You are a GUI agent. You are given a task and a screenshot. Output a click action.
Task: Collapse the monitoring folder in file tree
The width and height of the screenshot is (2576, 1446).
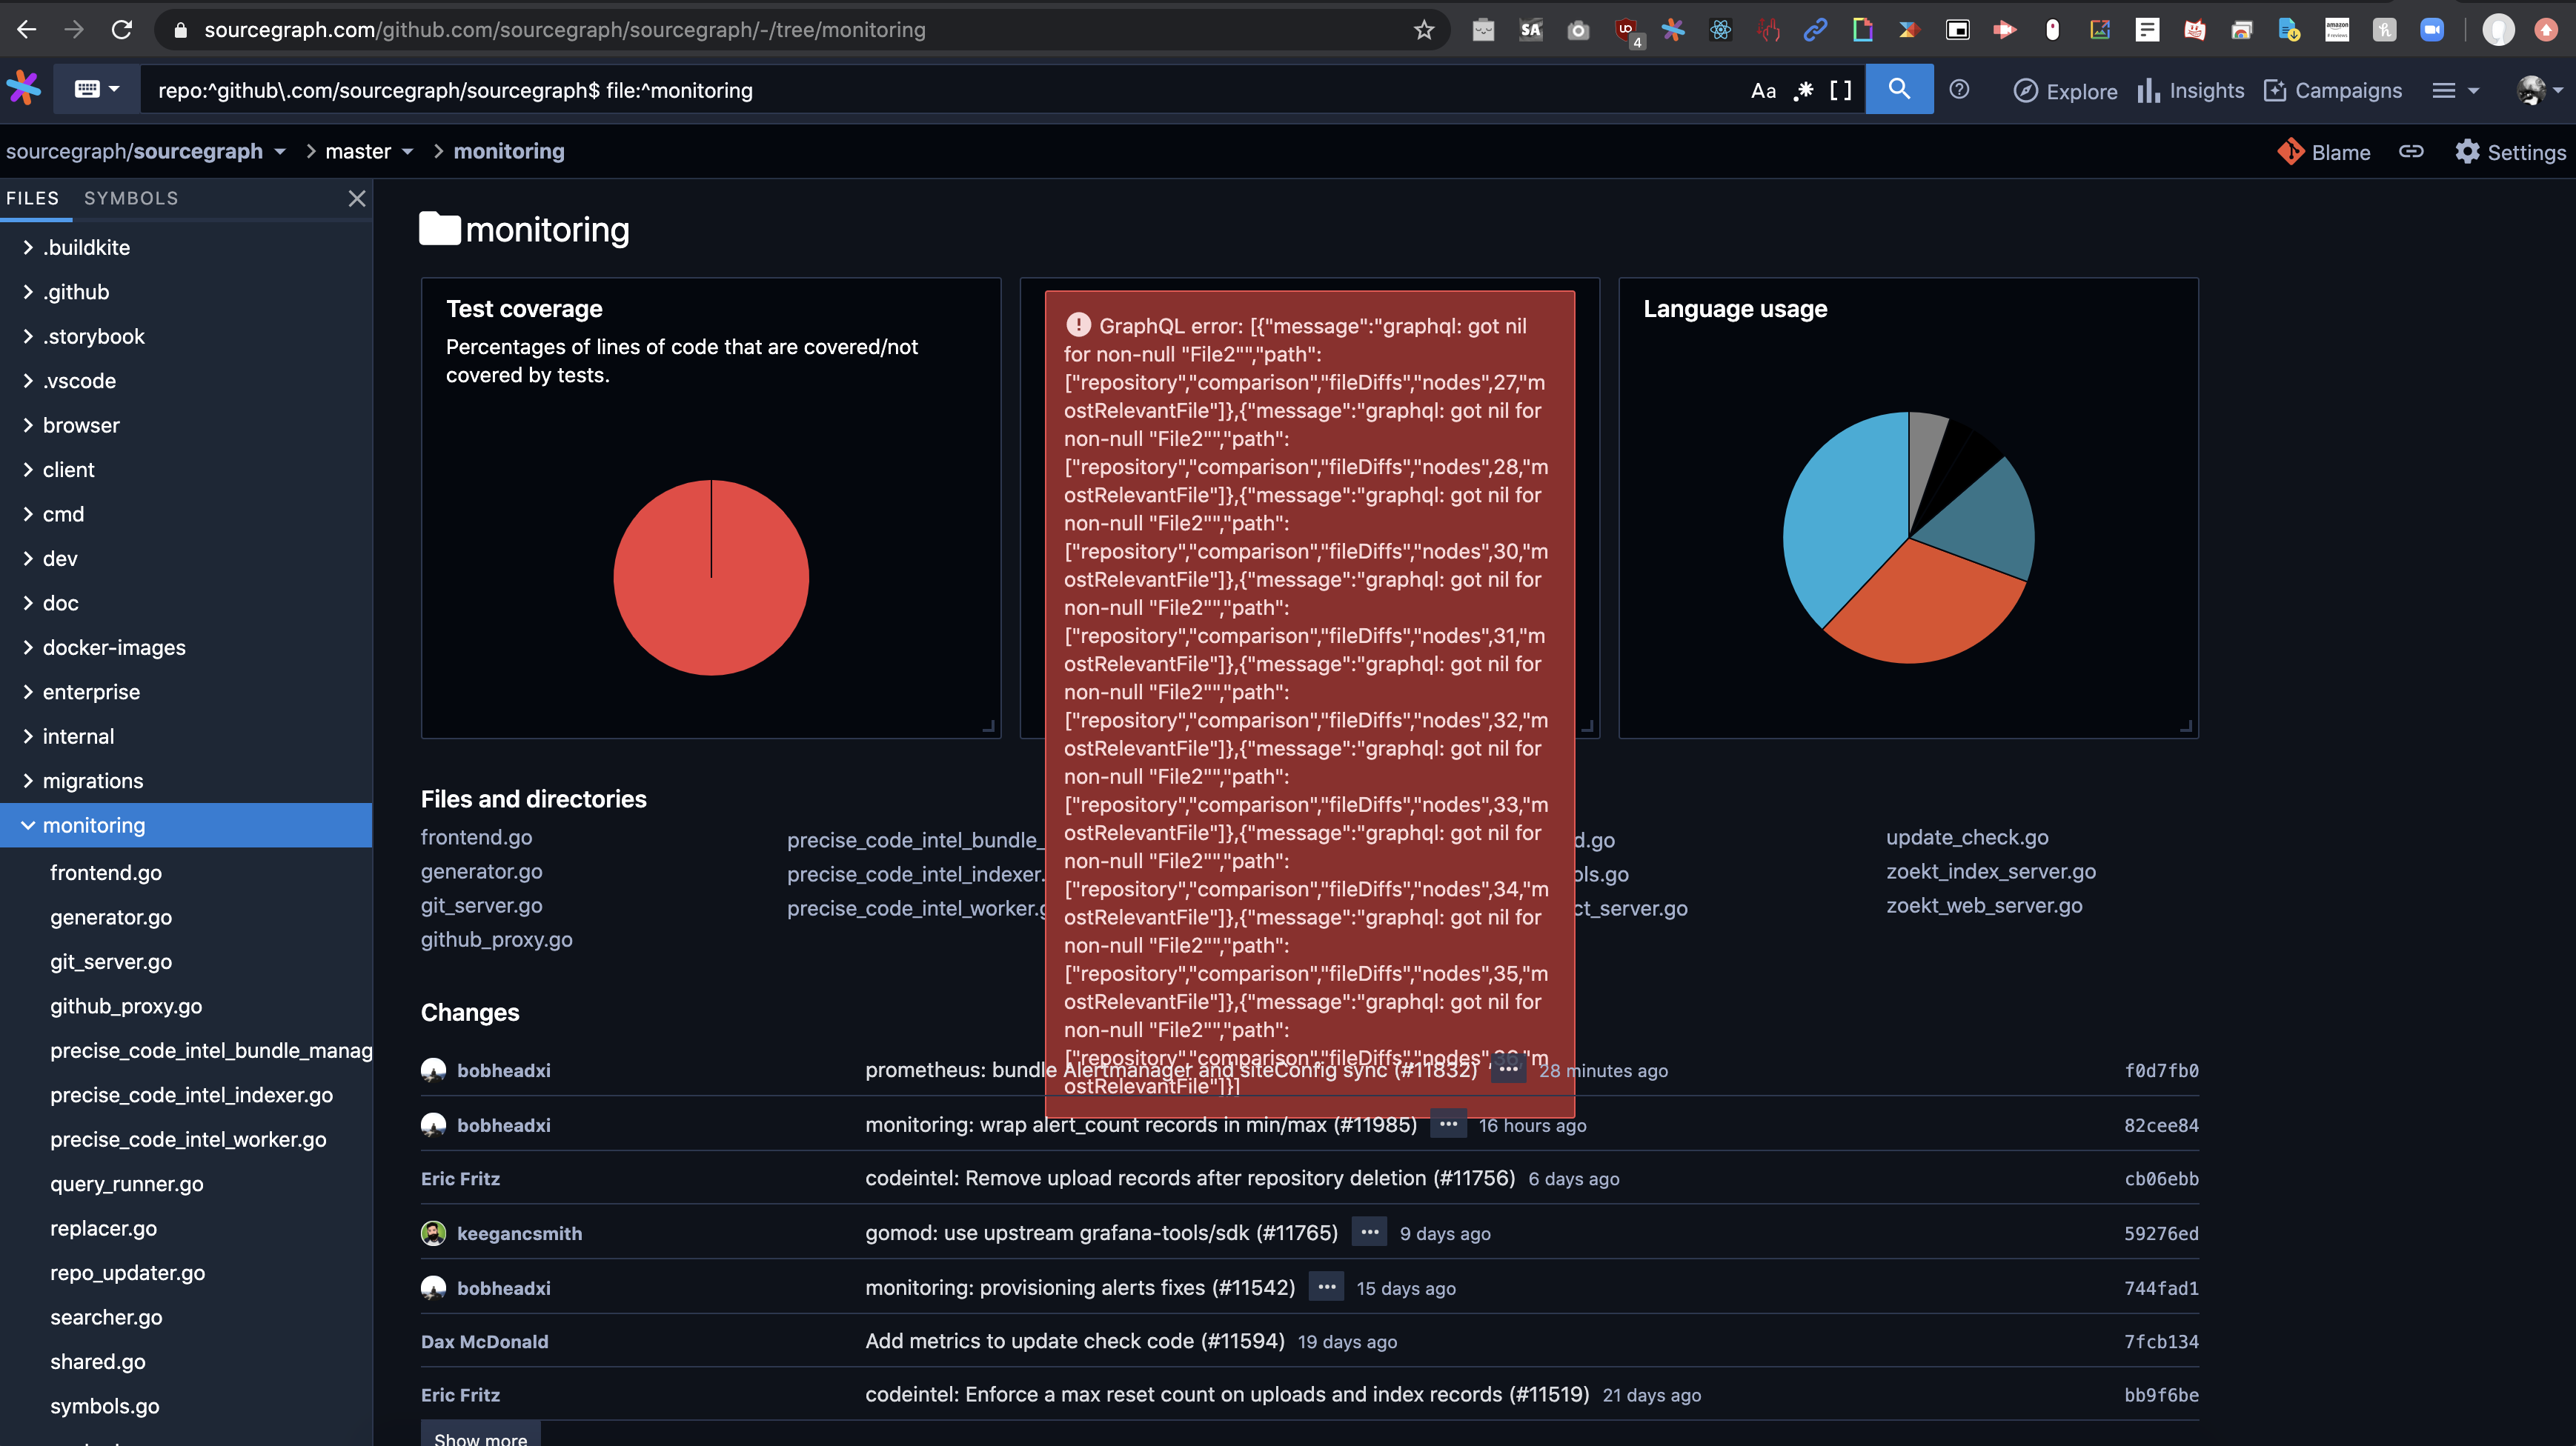click(28, 825)
